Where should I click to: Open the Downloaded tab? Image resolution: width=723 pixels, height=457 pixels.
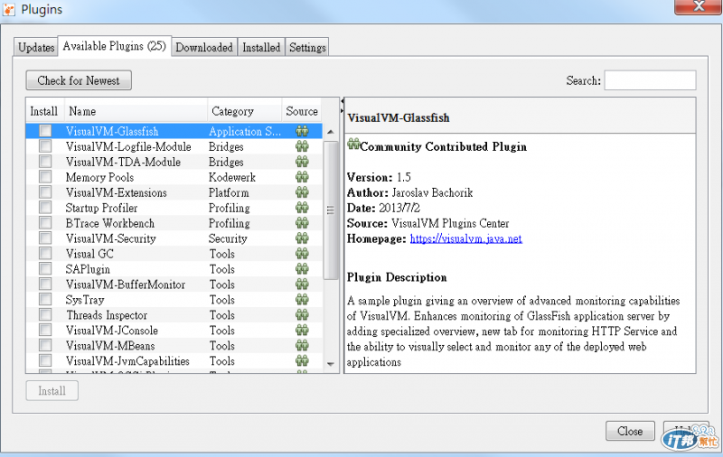204,48
